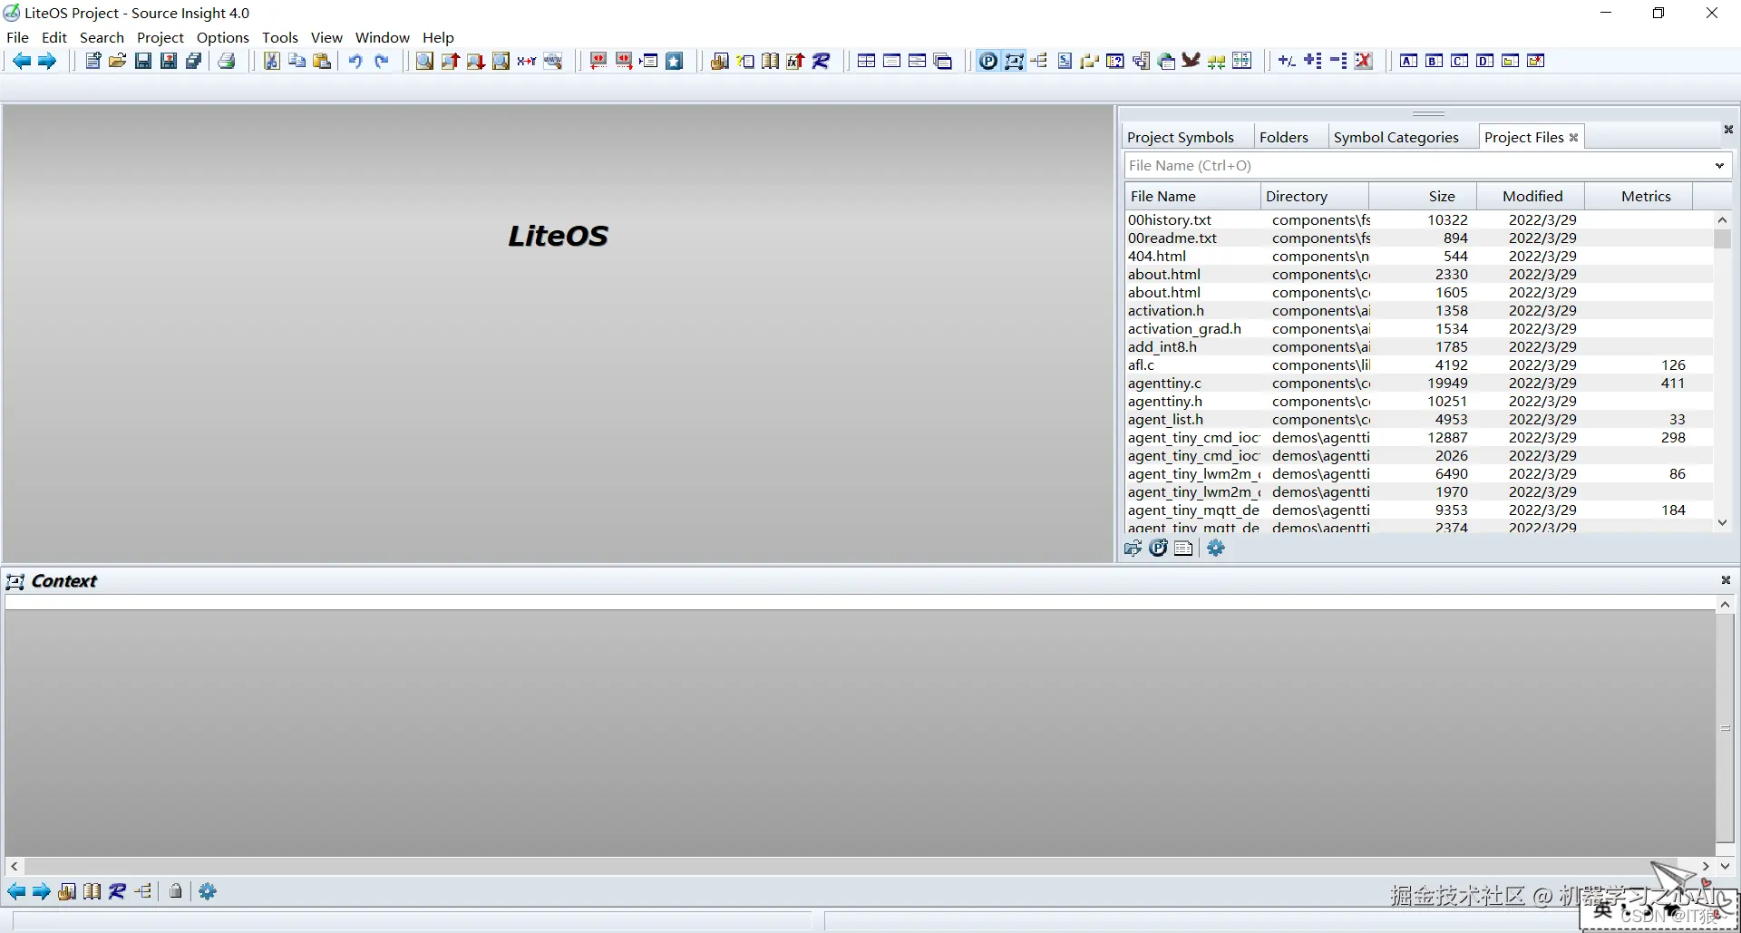Image resolution: width=1741 pixels, height=933 pixels.
Task: Sort by the Metrics column header
Action: [1639, 196]
